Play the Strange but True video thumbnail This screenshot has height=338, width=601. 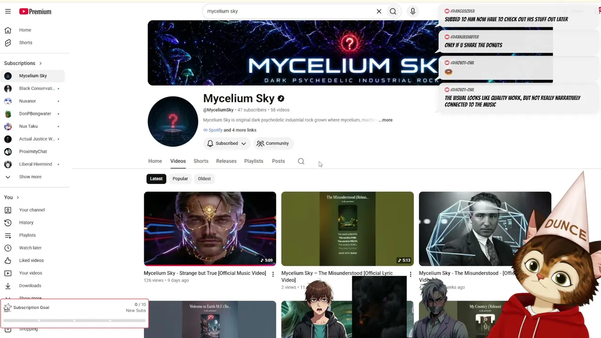(210, 229)
